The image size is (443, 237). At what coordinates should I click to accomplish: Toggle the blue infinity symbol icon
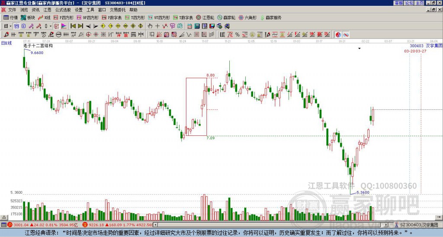click(346, 35)
